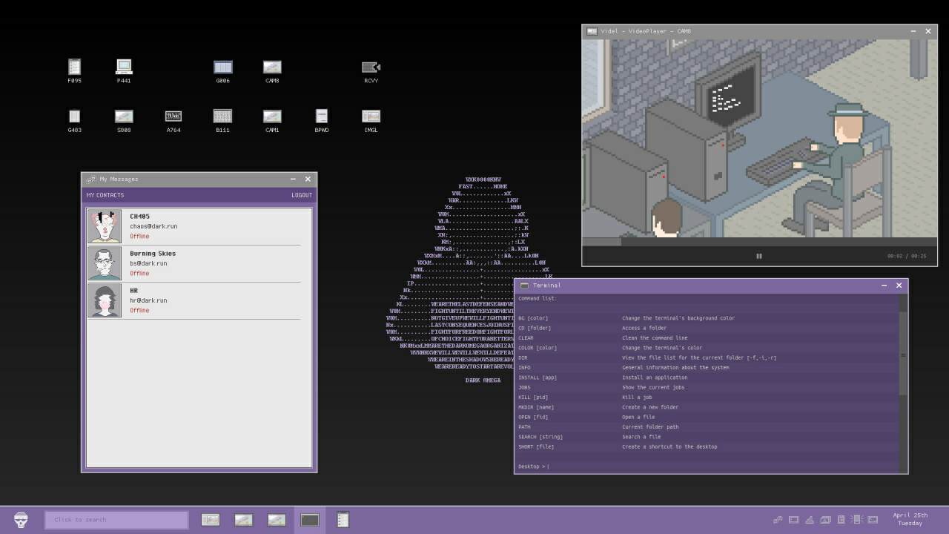This screenshot has height=534, width=949.
Task: Open the P441 computer icon
Action: (x=124, y=67)
